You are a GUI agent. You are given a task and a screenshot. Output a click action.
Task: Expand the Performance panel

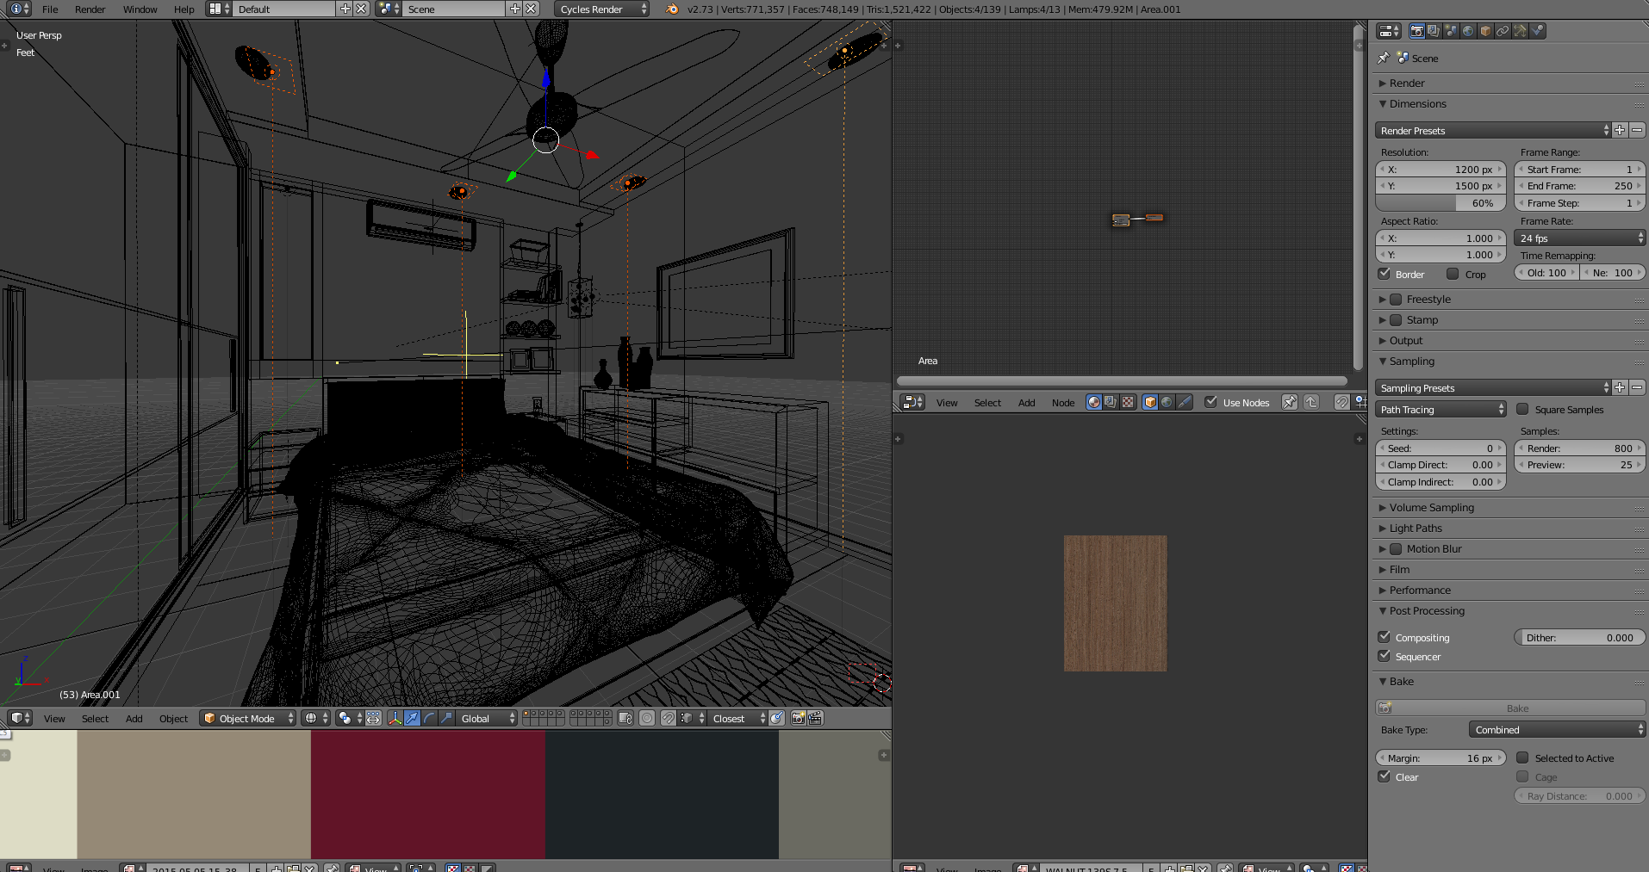click(x=1420, y=590)
